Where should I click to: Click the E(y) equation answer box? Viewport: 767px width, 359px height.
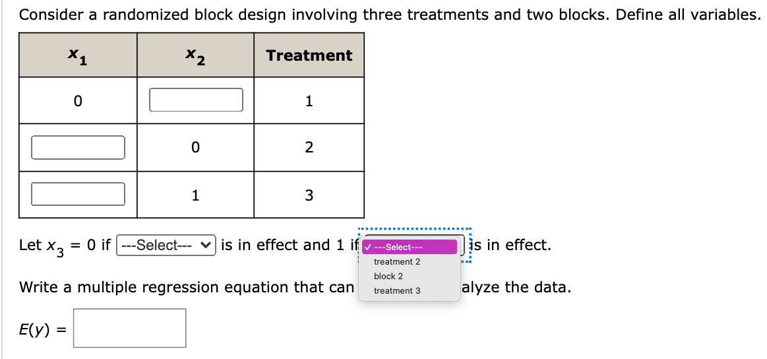[x=130, y=328]
